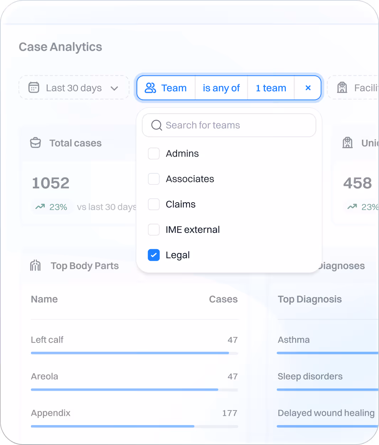Click the Asthma diagnosis row
This screenshot has height=445, width=379.
click(x=294, y=340)
